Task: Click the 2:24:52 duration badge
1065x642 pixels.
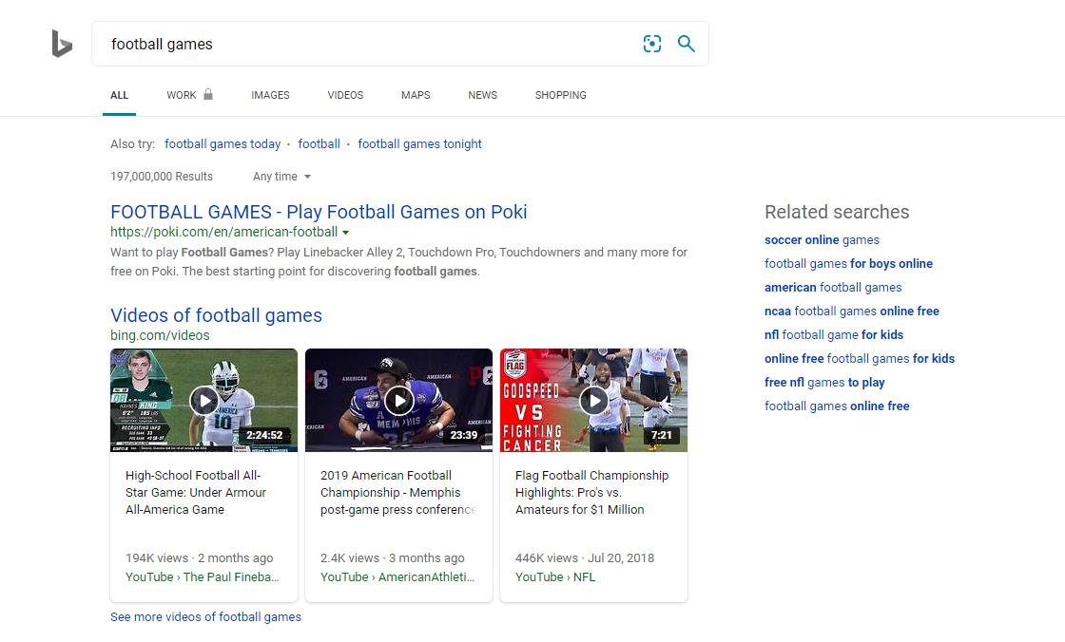Action: 264,435
